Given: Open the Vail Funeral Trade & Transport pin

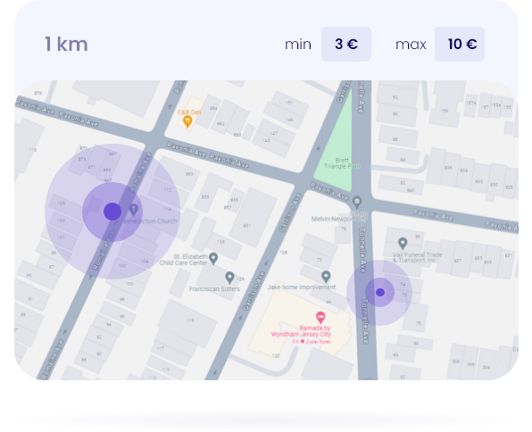Looking at the screenshot, I should [x=403, y=243].
